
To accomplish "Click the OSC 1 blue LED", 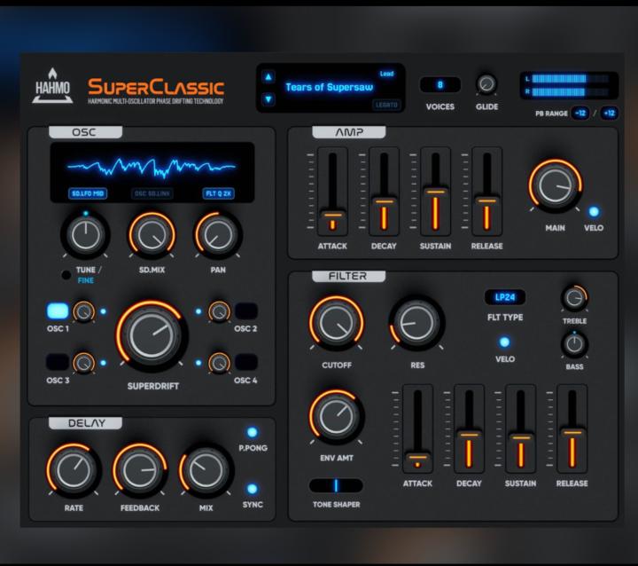I will [104, 311].
